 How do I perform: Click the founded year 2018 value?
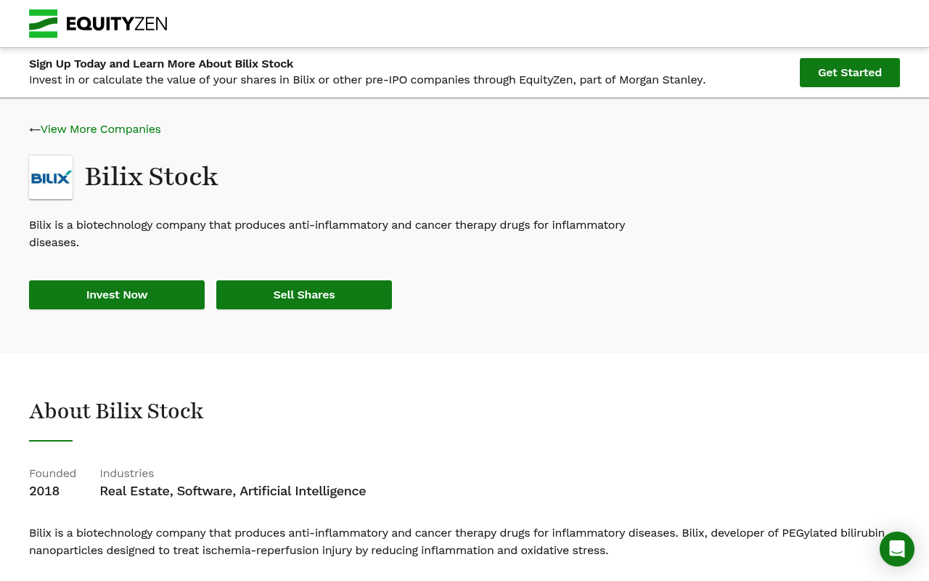[x=44, y=491]
